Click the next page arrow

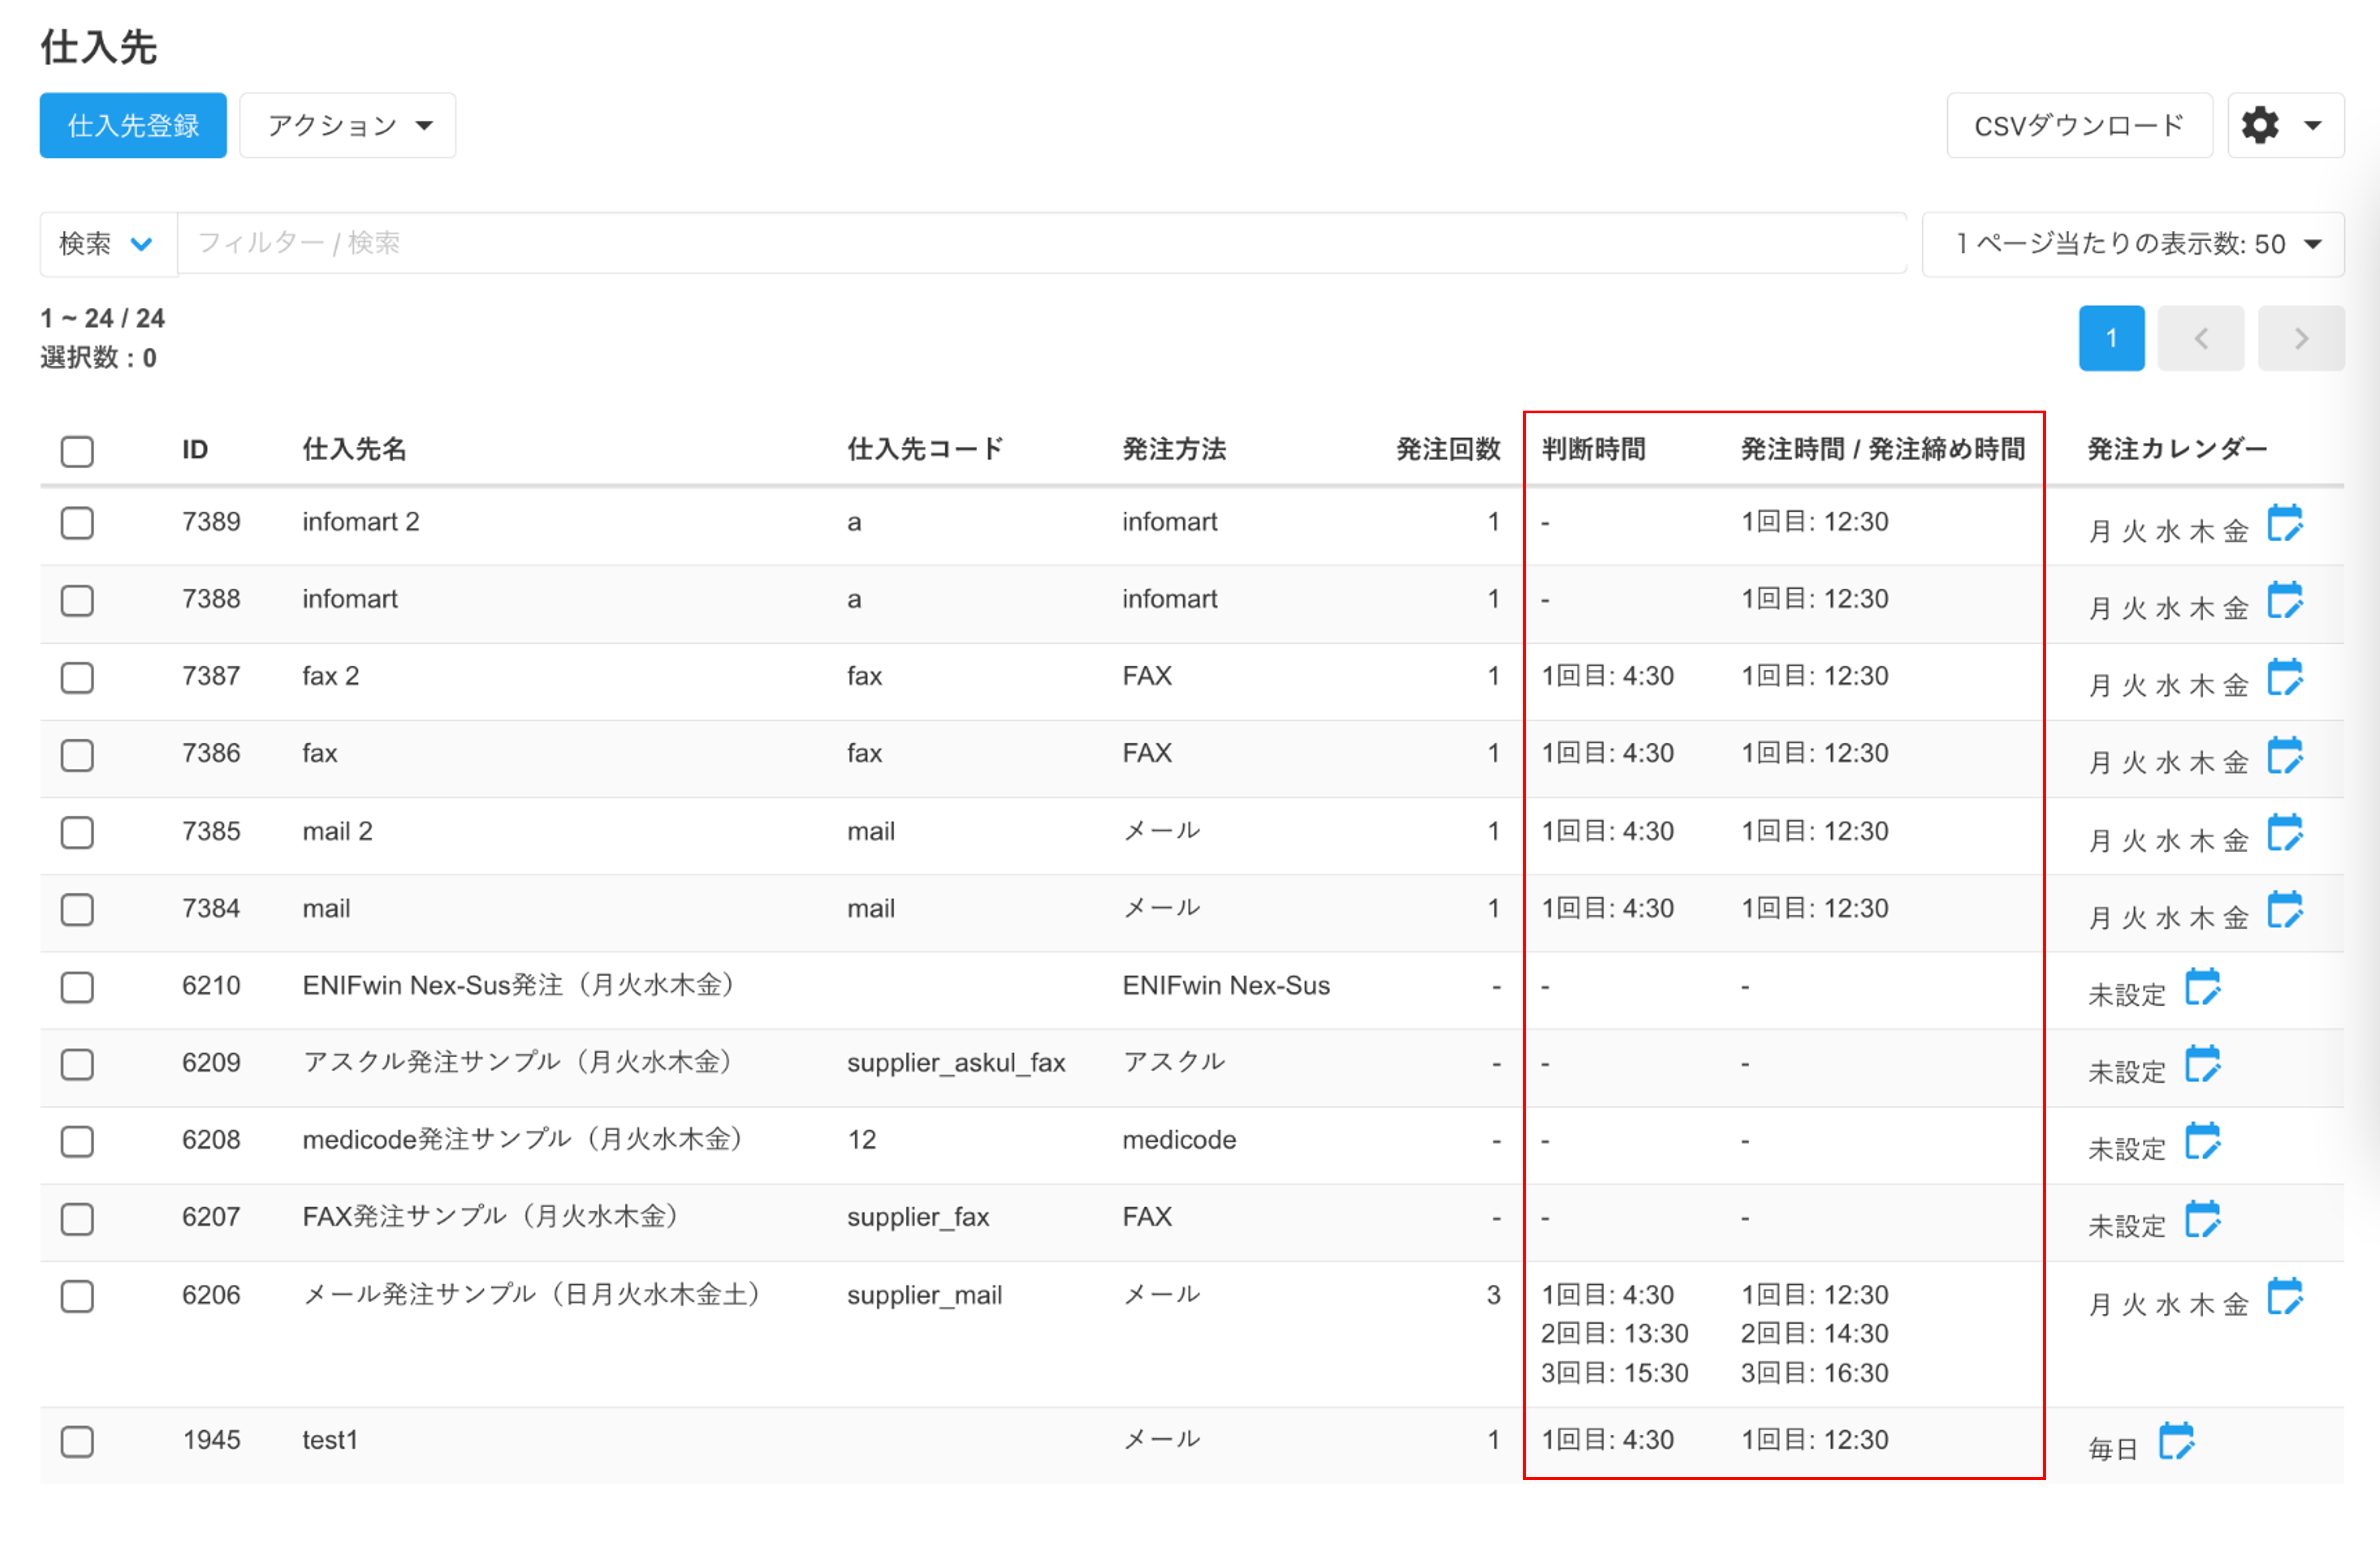coord(2300,338)
